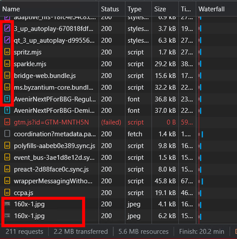Click the script icon next to spritz.mjs

(x=7, y=52)
